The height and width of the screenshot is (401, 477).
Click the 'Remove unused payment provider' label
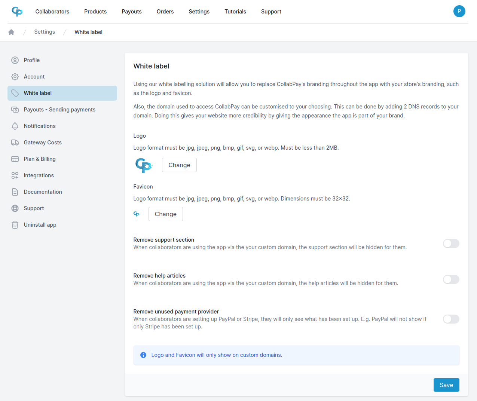pos(176,312)
